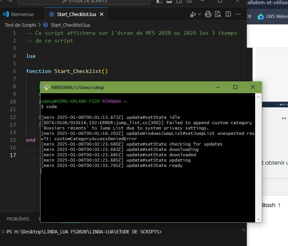Click into the PowerShell terminal prompt line
Image resolution: width=288 pixels, height=246 pixels.
coord(115,232)
